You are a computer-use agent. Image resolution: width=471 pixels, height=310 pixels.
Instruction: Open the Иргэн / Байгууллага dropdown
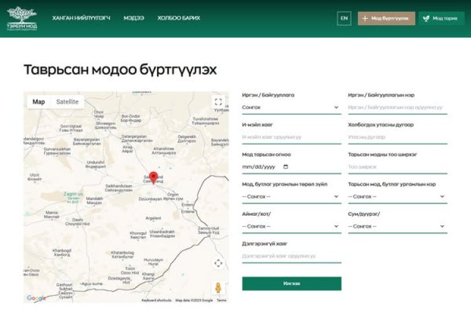coord(291,107)
